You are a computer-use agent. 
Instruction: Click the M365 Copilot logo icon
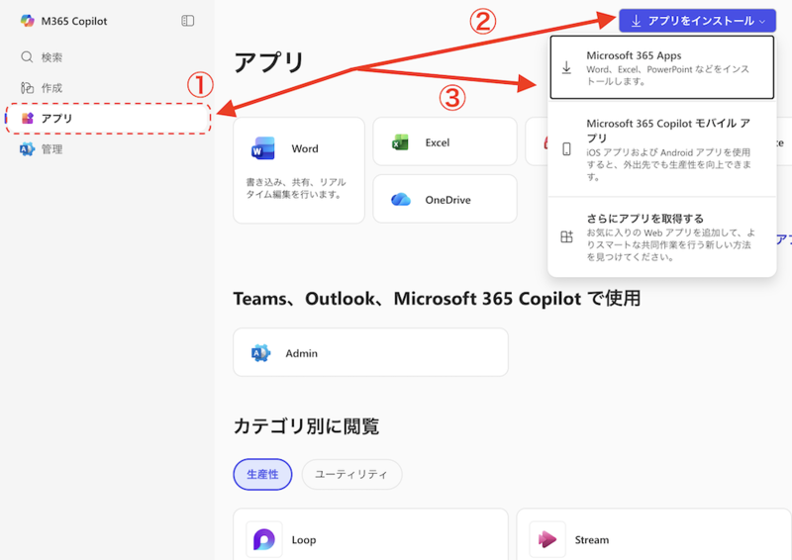(28, 21)
